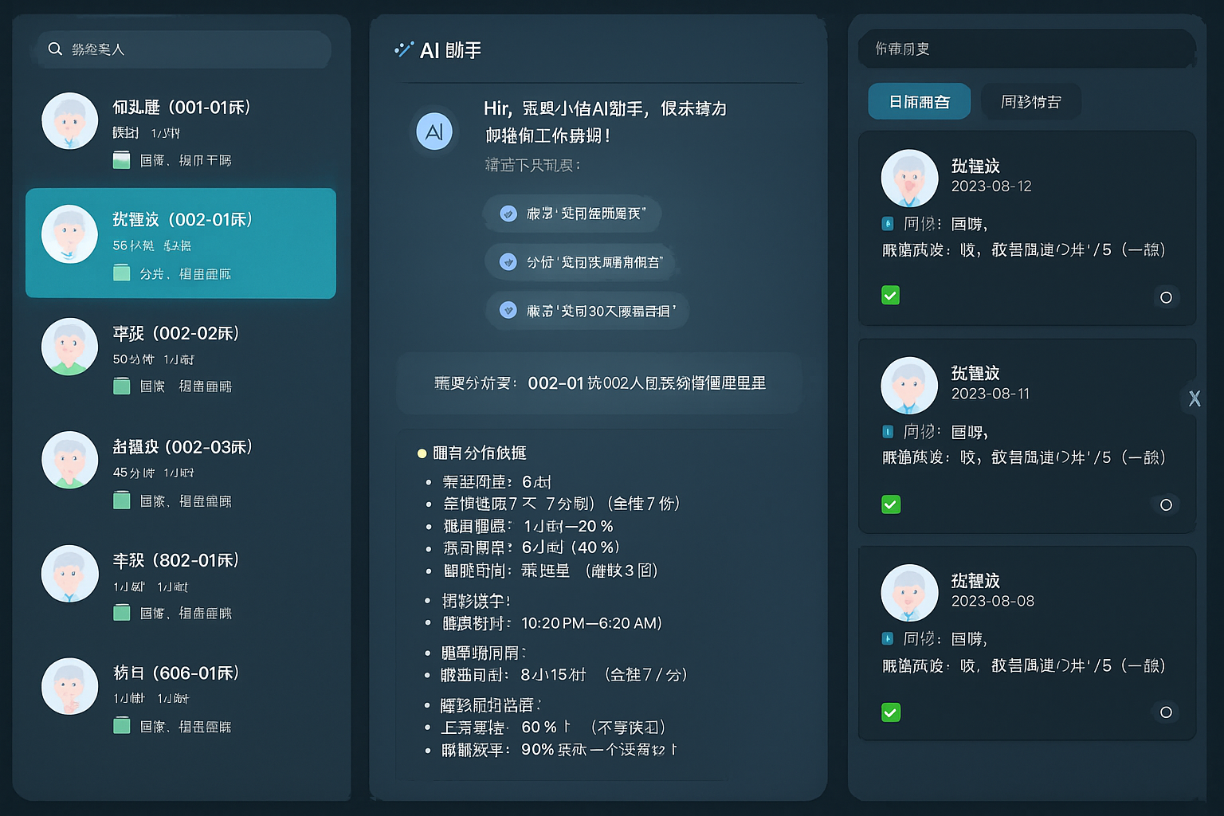
Task: Click green document icon beside patient 606-01床
Action: coord(121,725)
